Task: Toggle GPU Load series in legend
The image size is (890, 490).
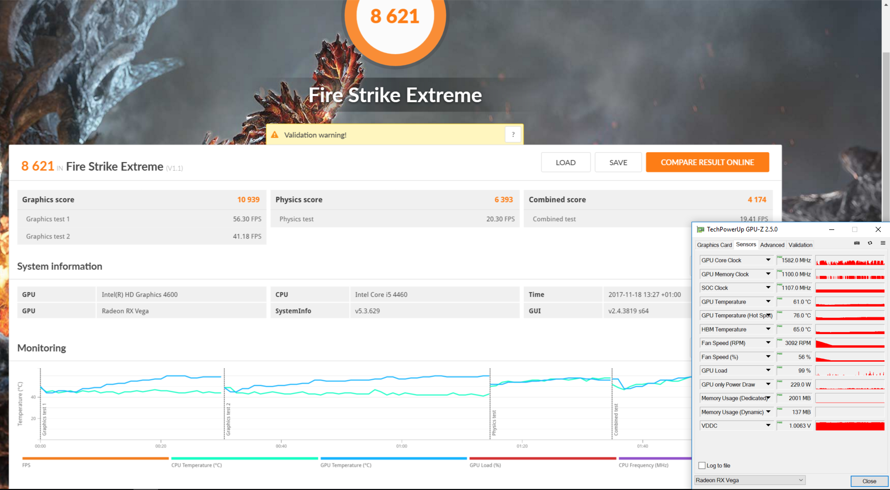Action: pyautogui.click(x=543, y=461)
